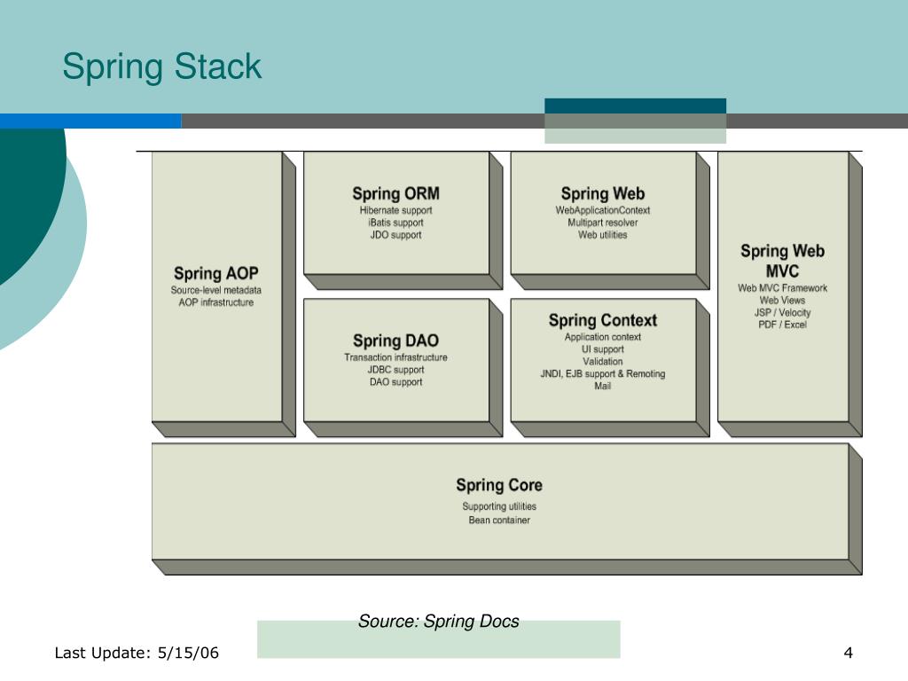908x681 pixels.
Task: Click "Transaction infrastructure" text
Action: [396, 357]
